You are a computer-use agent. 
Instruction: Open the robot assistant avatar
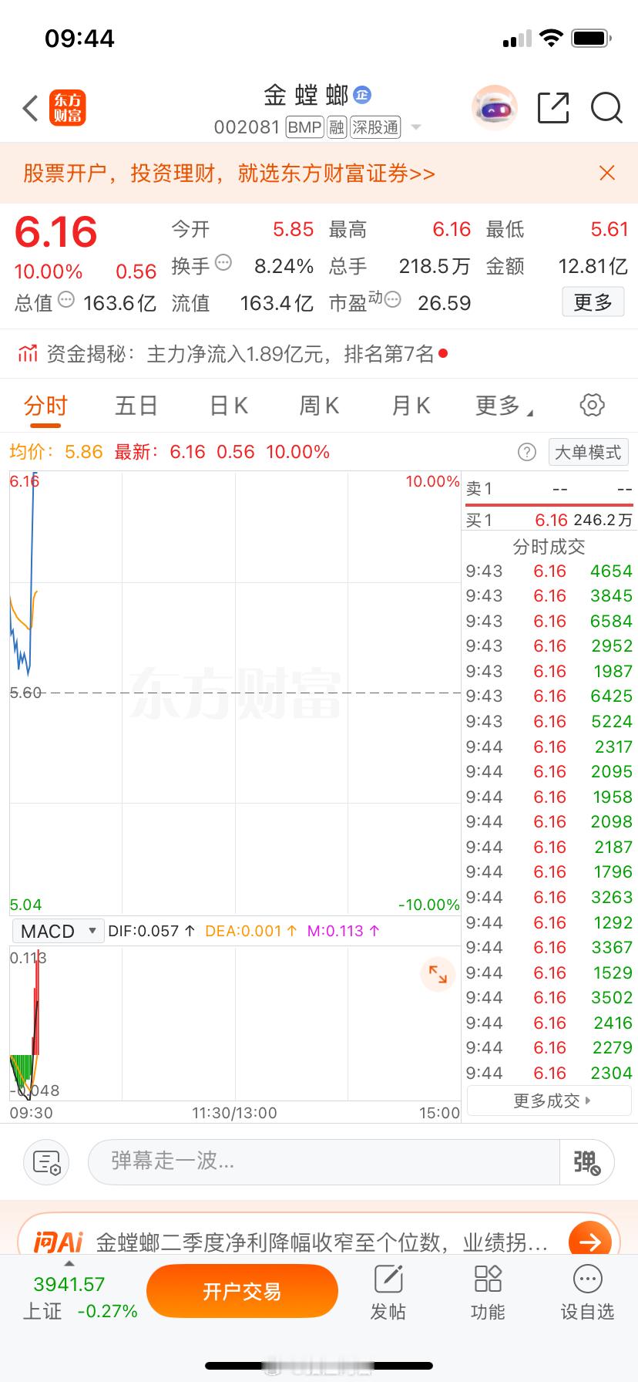point(494,108)
